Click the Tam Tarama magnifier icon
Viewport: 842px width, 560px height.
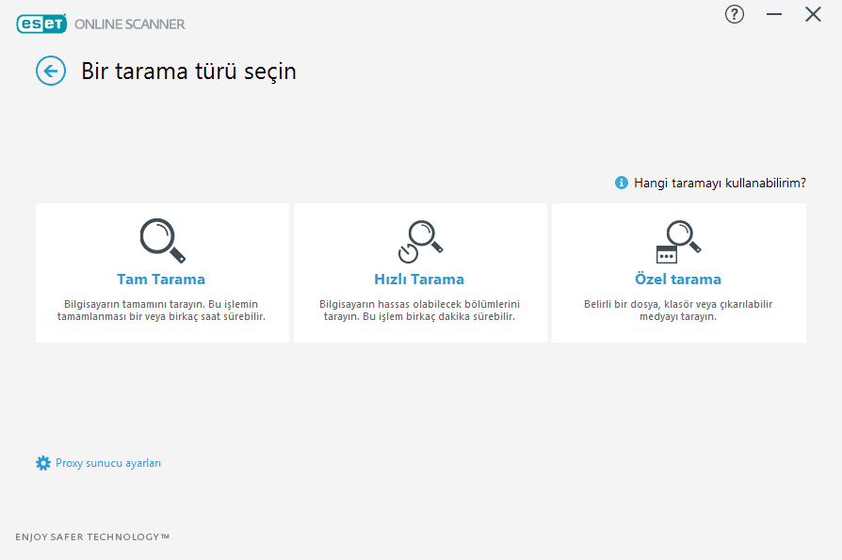(162, 240)
